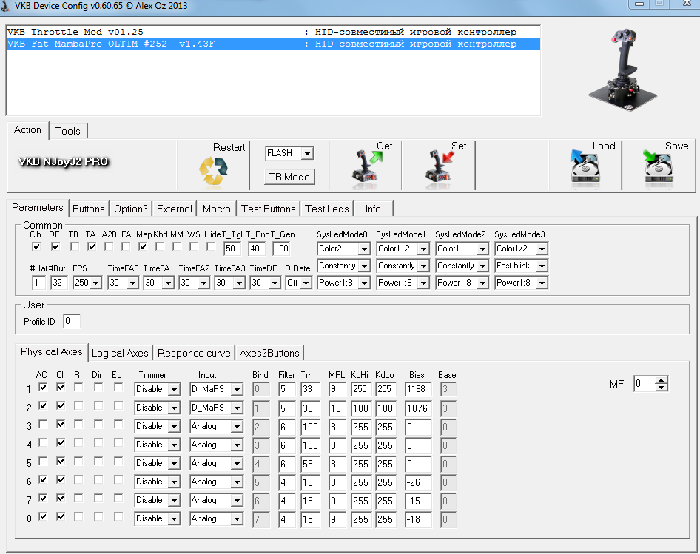Click the MF value field
Screen dimensions: 700x554
(x=645, y=384)
